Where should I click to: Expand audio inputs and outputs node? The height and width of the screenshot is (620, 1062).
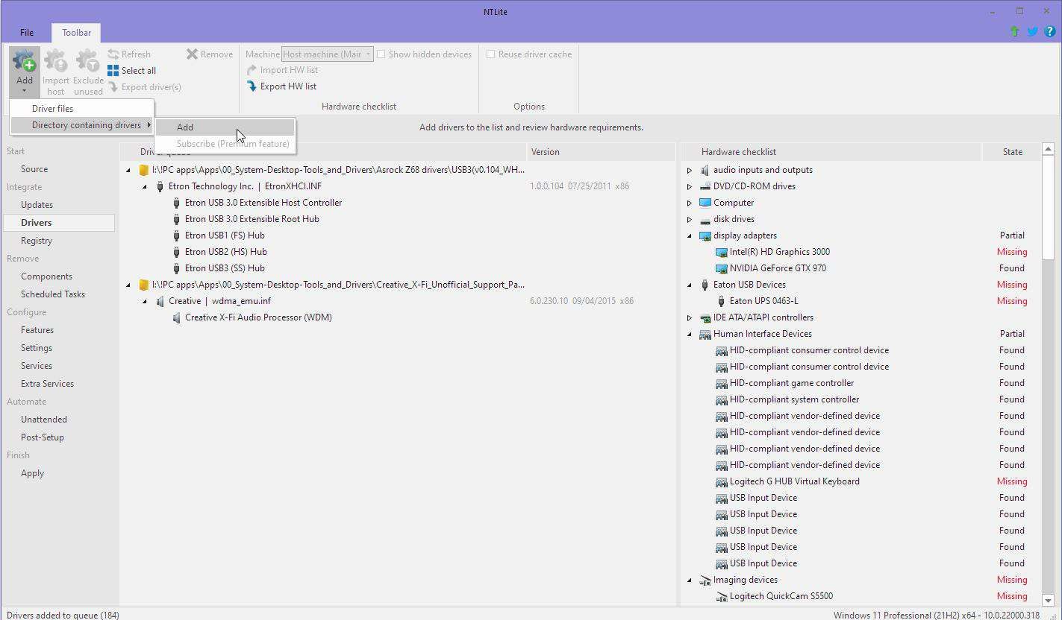[690, 170]
